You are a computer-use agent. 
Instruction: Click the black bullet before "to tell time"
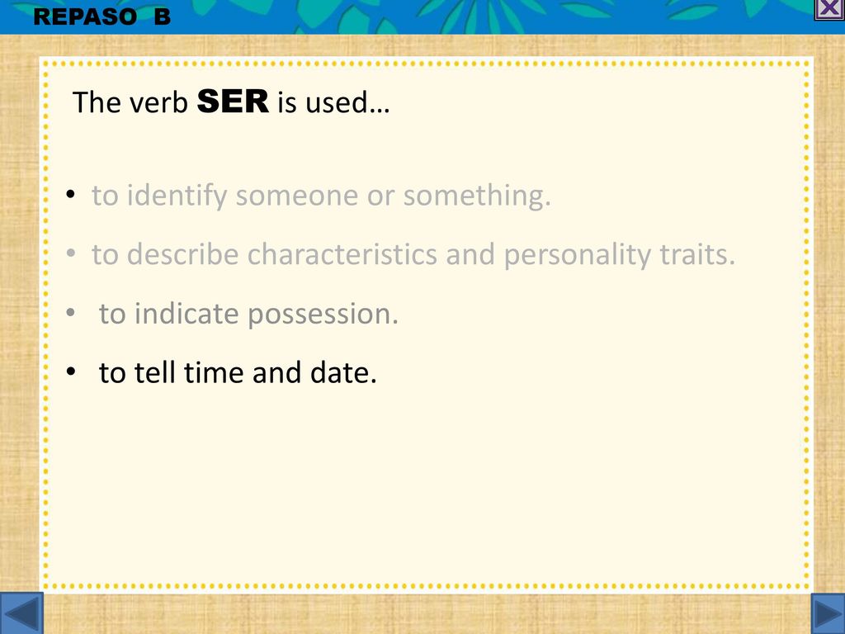[x=71, y=371]
